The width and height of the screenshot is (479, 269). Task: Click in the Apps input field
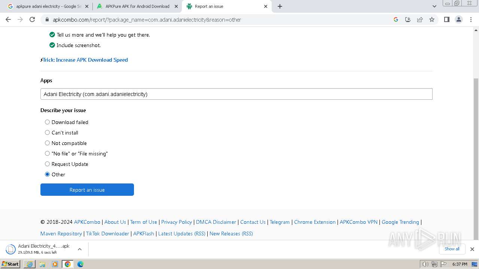236,94
